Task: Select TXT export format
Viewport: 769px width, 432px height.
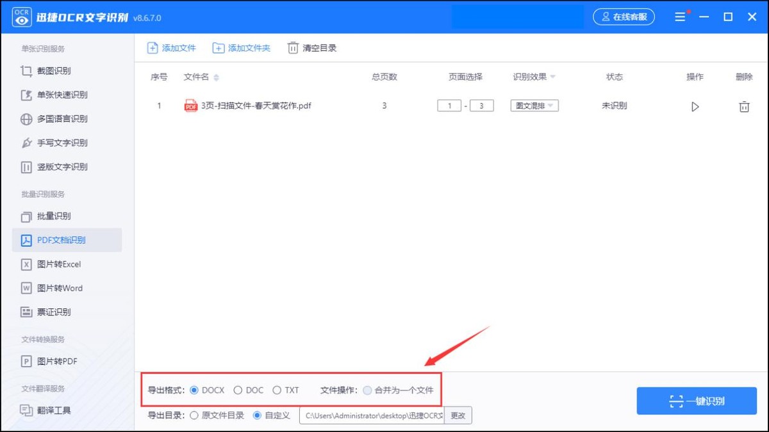Action: [x=286, y=390]
